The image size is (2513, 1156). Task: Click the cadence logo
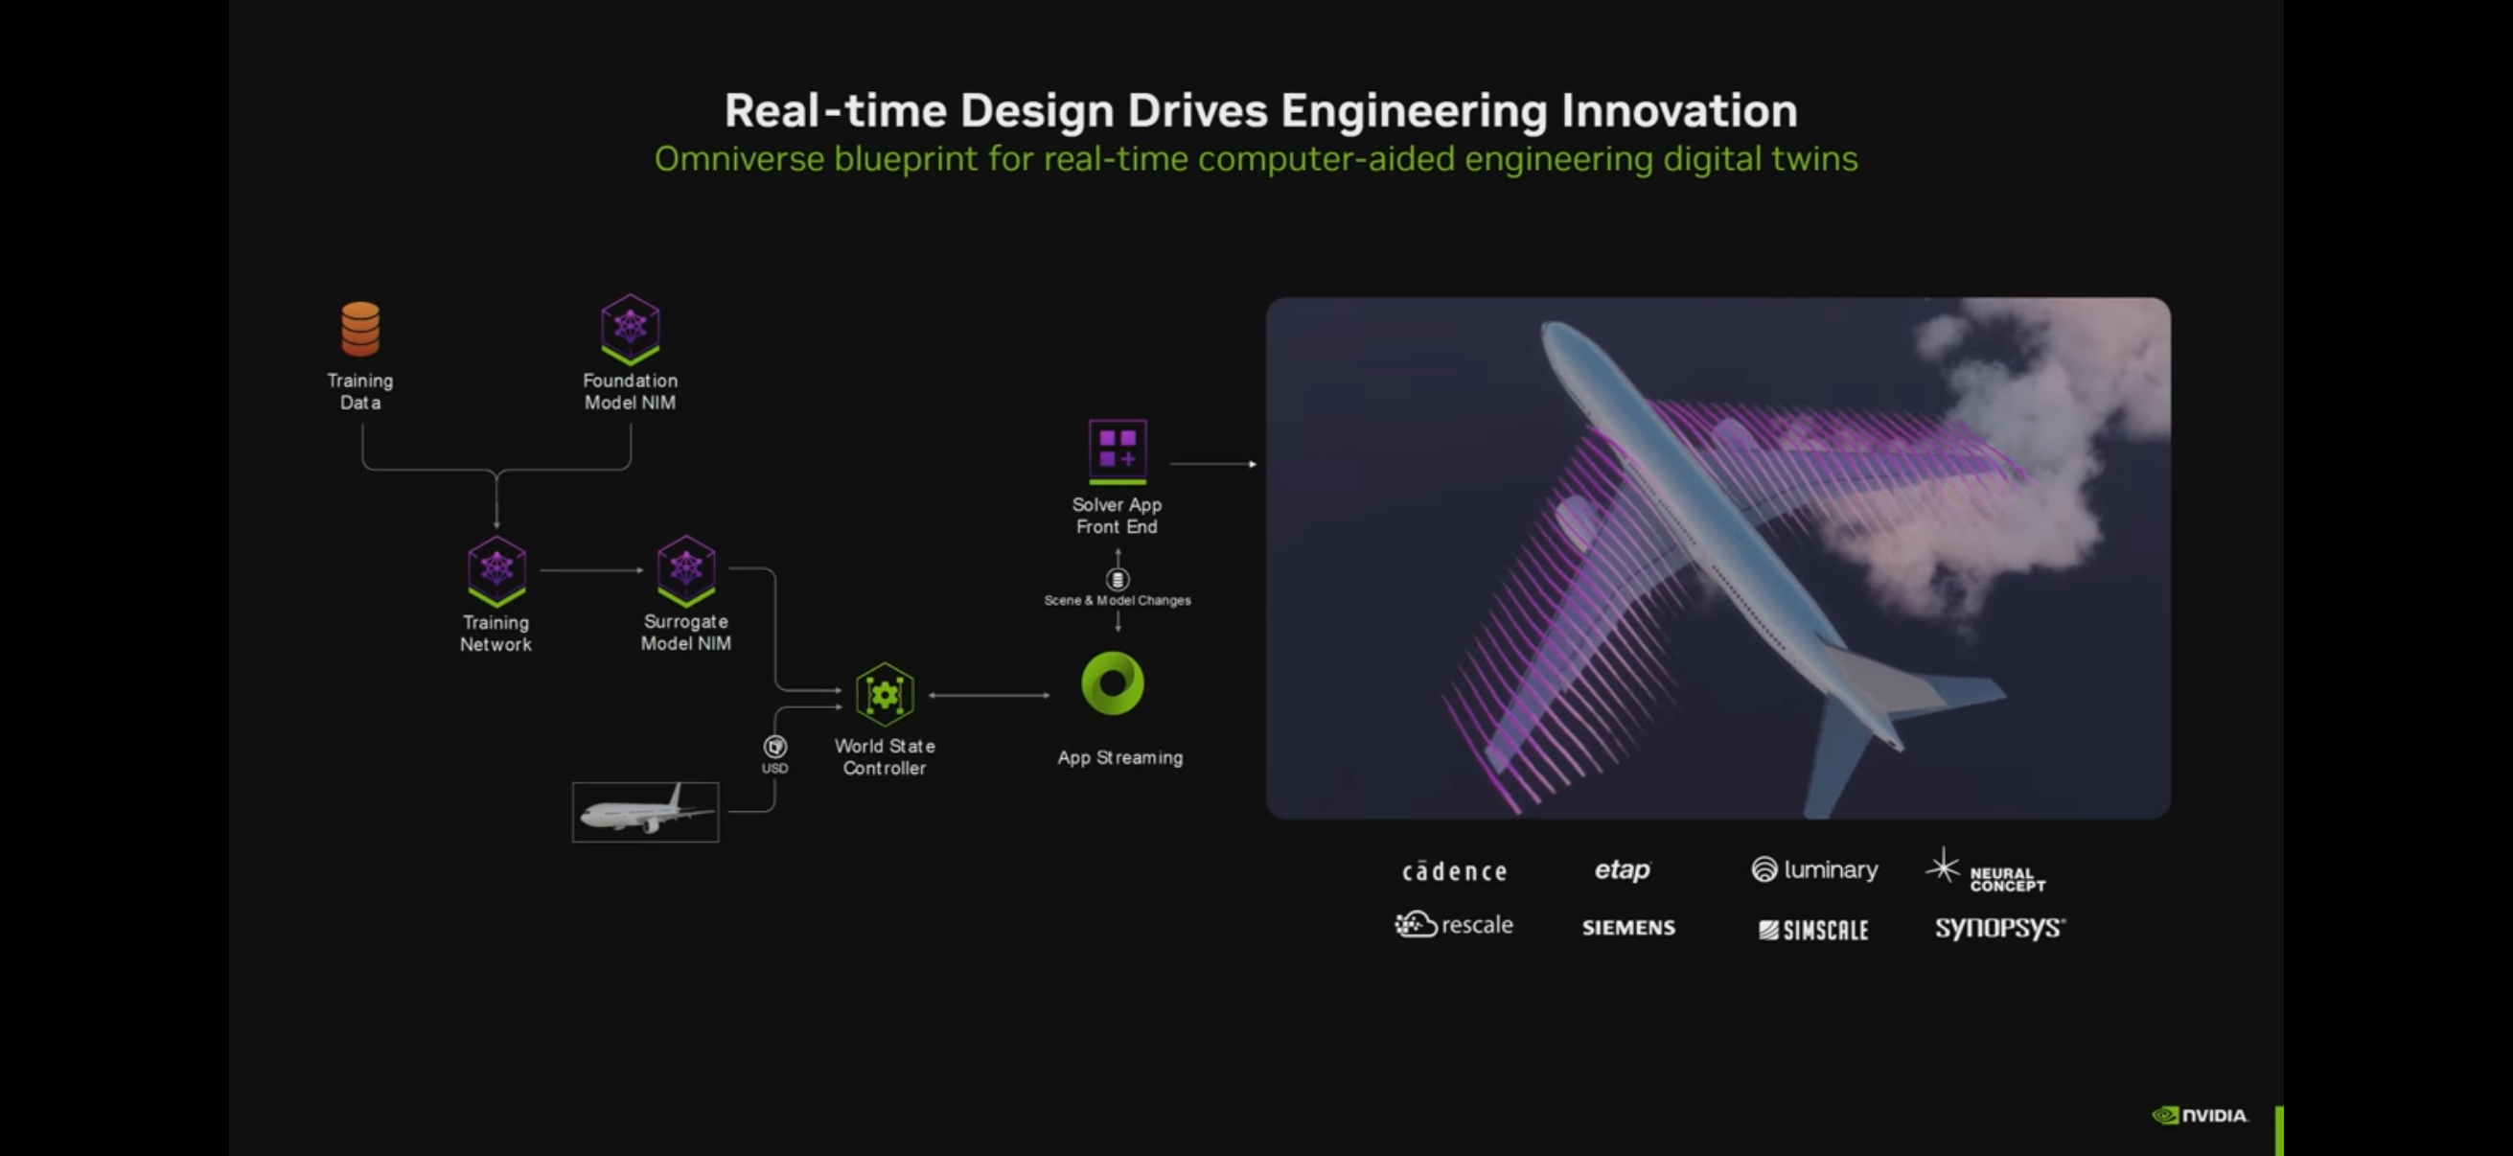click(x=1454, y=871)
